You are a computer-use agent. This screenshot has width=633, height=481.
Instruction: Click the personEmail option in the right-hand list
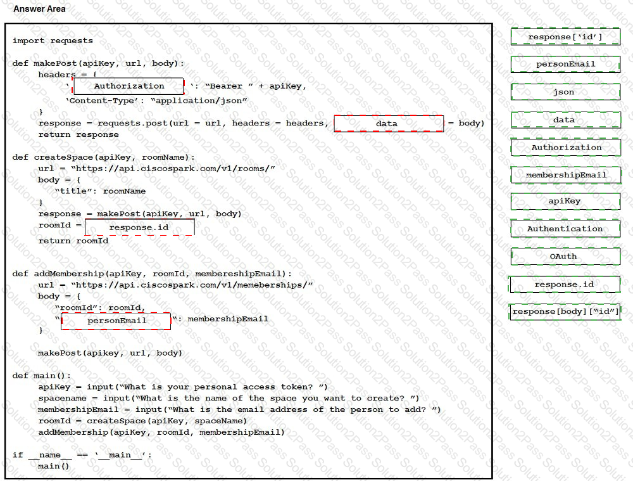pyautogui.click(x=565, y=64)
